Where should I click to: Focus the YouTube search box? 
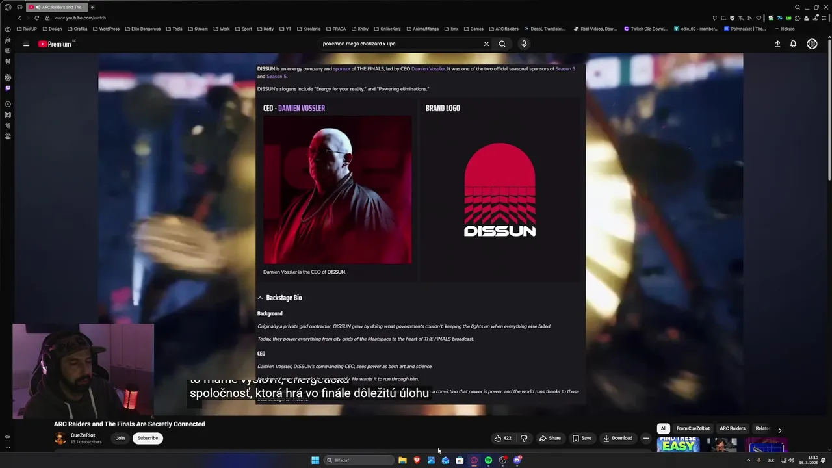point(400,44)
